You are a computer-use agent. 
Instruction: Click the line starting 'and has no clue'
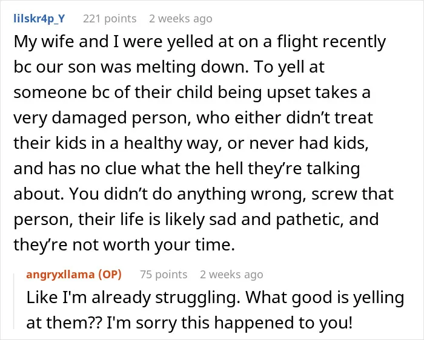point(187,169)
